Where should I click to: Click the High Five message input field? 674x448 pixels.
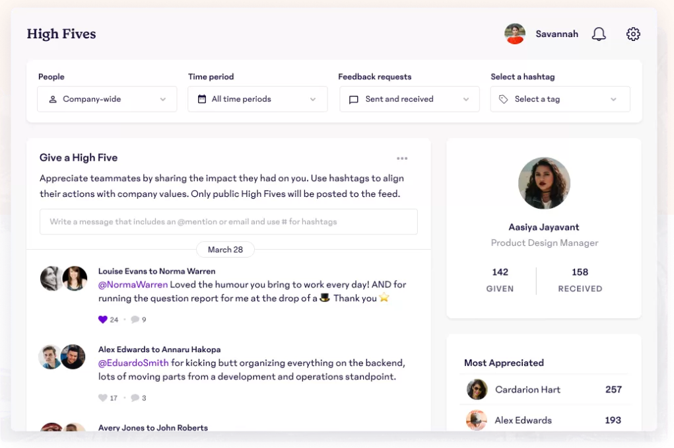click(x=228, y=222)
